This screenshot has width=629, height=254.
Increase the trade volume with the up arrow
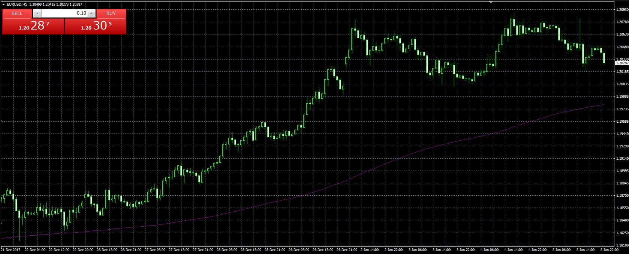(91, 13)
